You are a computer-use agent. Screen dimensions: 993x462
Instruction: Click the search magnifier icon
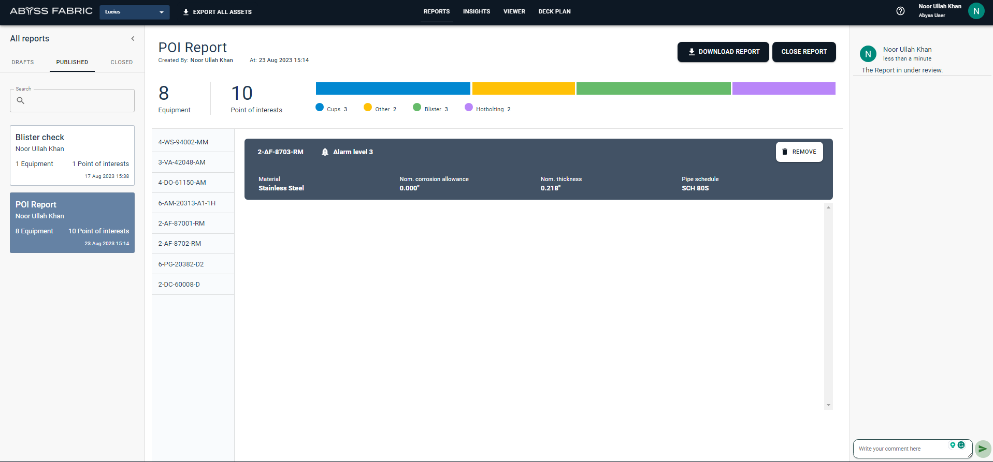[x=21, y=101]
